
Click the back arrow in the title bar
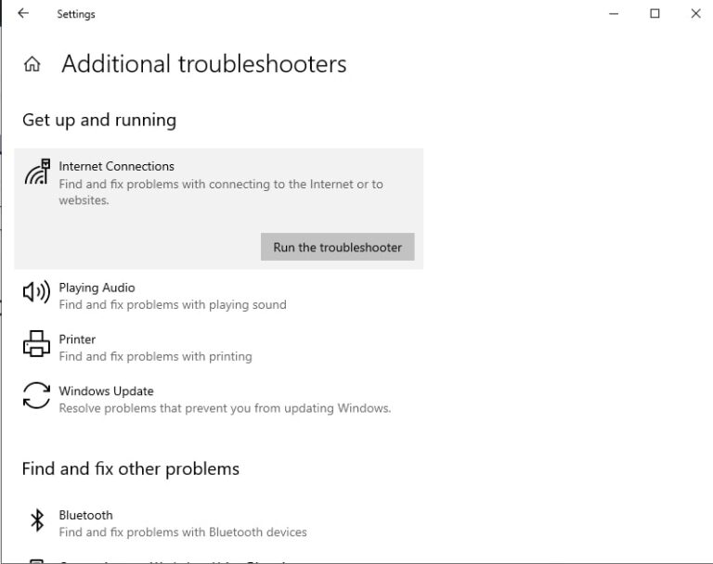[x=23, y=14]
